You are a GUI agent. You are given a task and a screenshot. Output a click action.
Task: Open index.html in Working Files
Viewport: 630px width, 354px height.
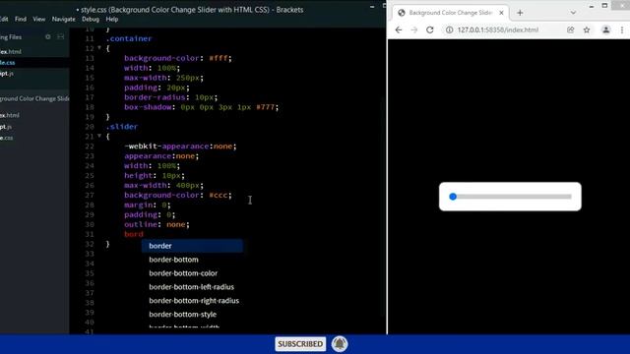(x=11, y=52)
